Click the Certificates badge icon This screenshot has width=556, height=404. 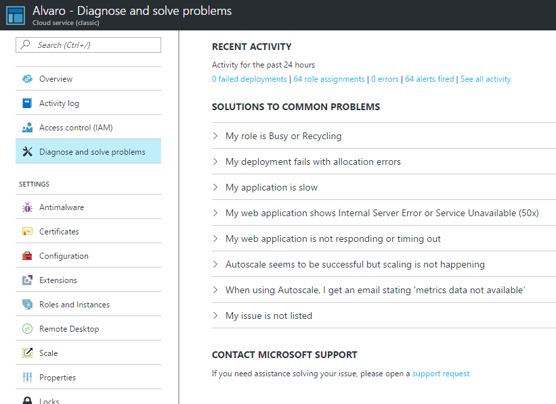[27, 232]
